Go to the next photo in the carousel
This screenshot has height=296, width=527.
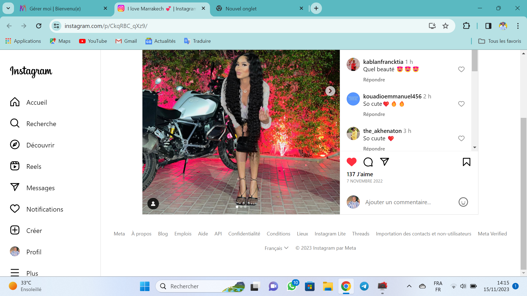coord(330,91)
